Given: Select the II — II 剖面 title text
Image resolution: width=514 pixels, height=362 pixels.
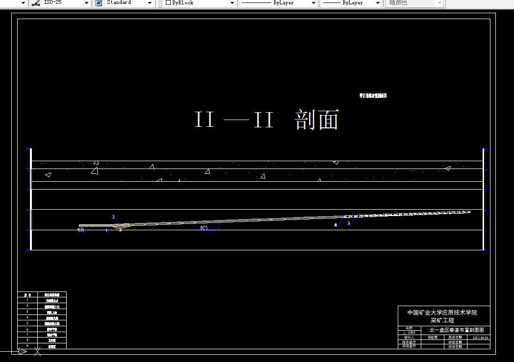Looking at the screenshot, I should click(x=267, y=120).
